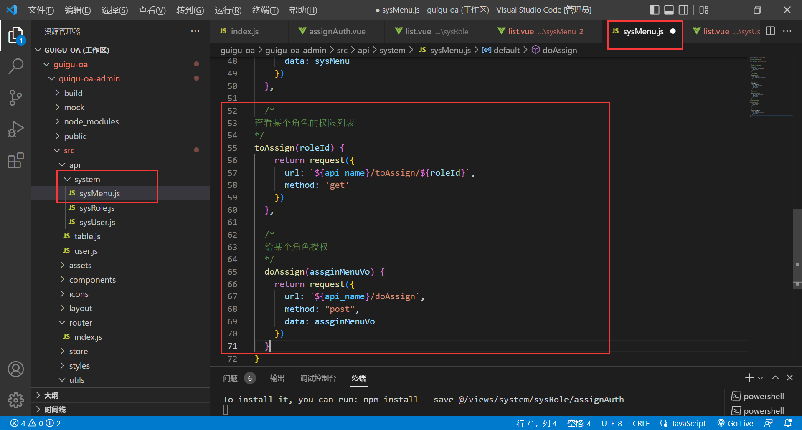Image resolution: width=802 pixels, height=430 pixels.
Task: Open the Search view in activity bar
Action: tap(15, 66)
